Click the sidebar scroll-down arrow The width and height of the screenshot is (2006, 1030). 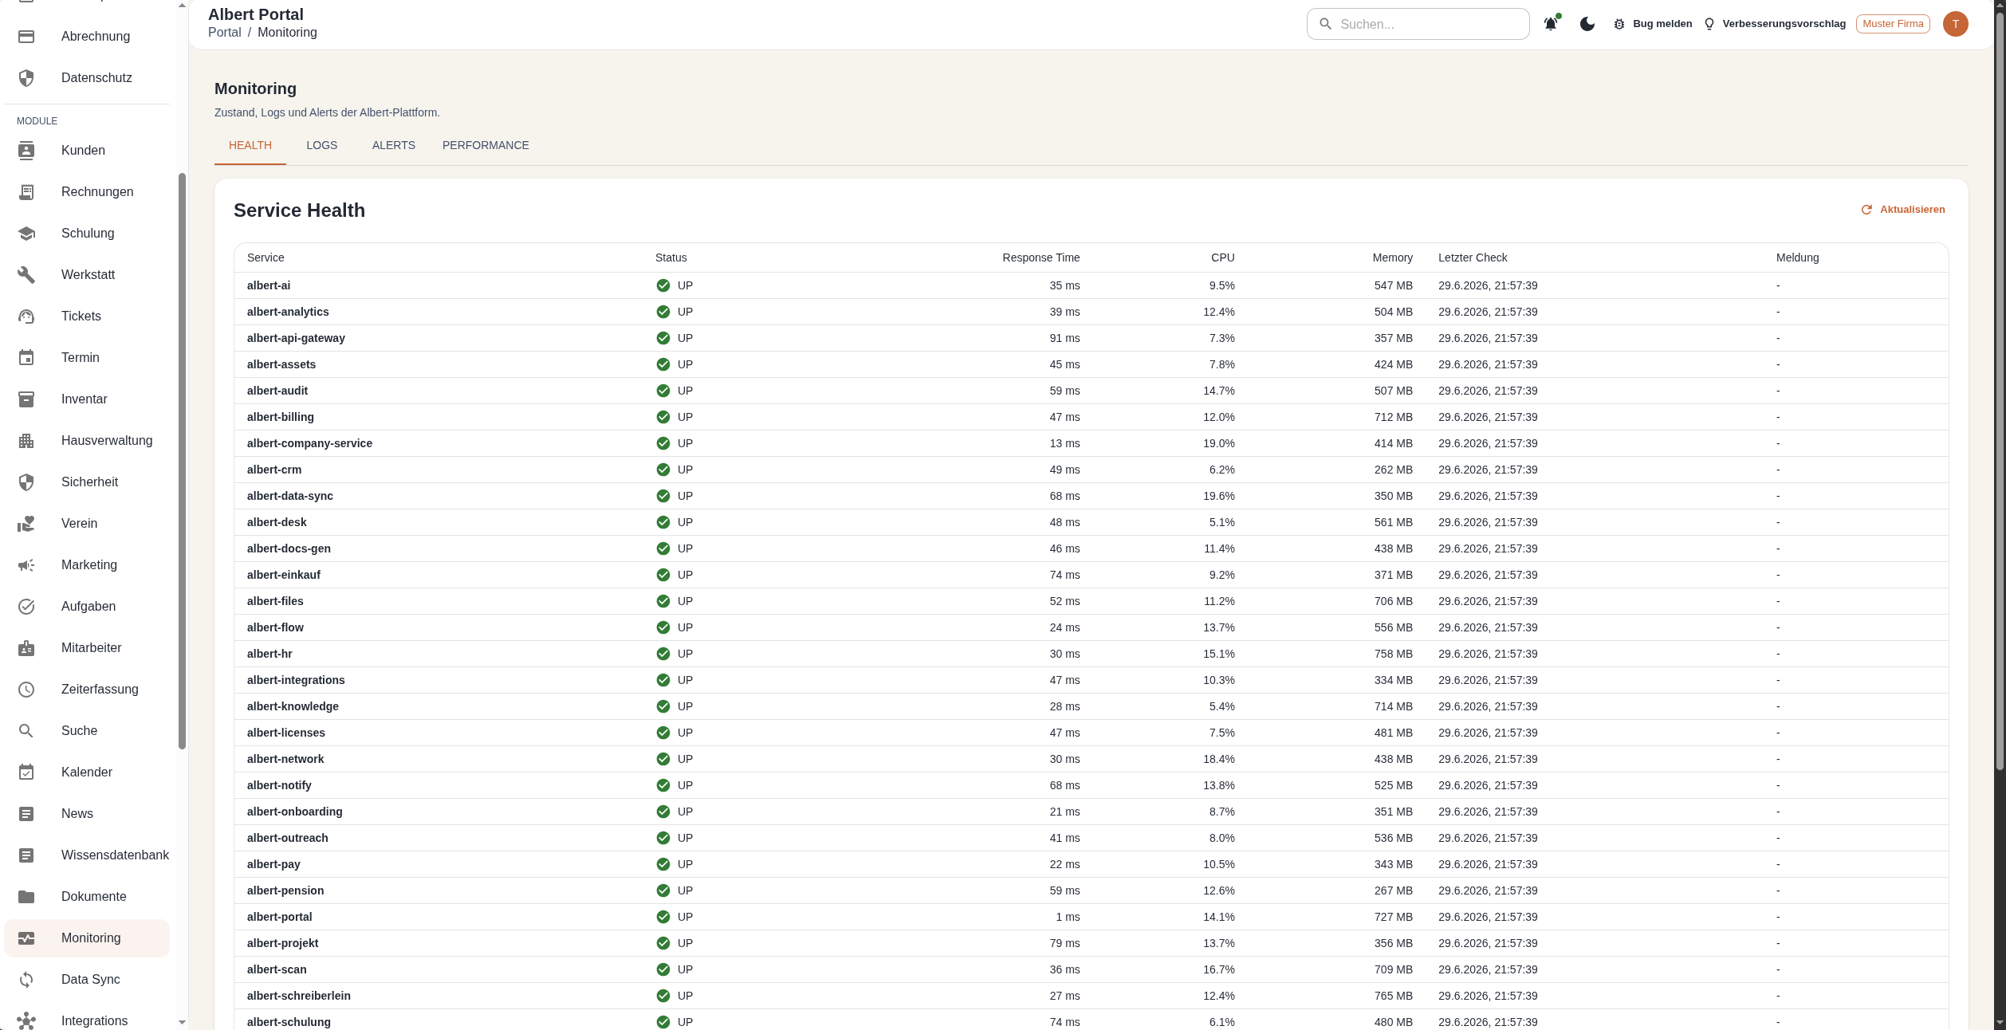[182, 1022]
